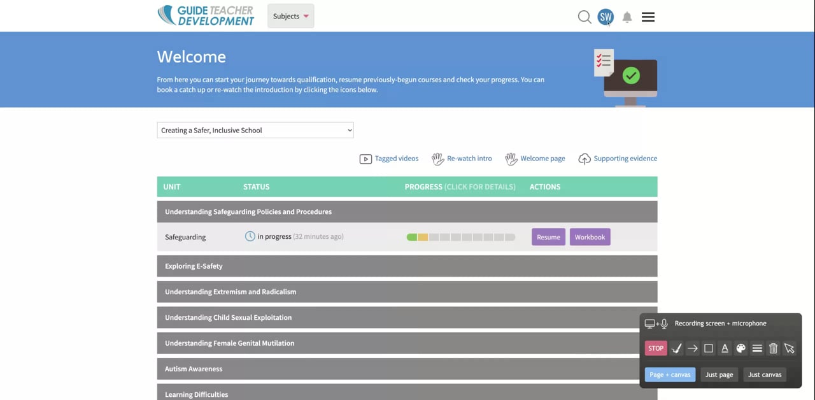Screen dimensions: 815x400
Task: Switch to Just page capture mode
Action: [x=719, y=375]
